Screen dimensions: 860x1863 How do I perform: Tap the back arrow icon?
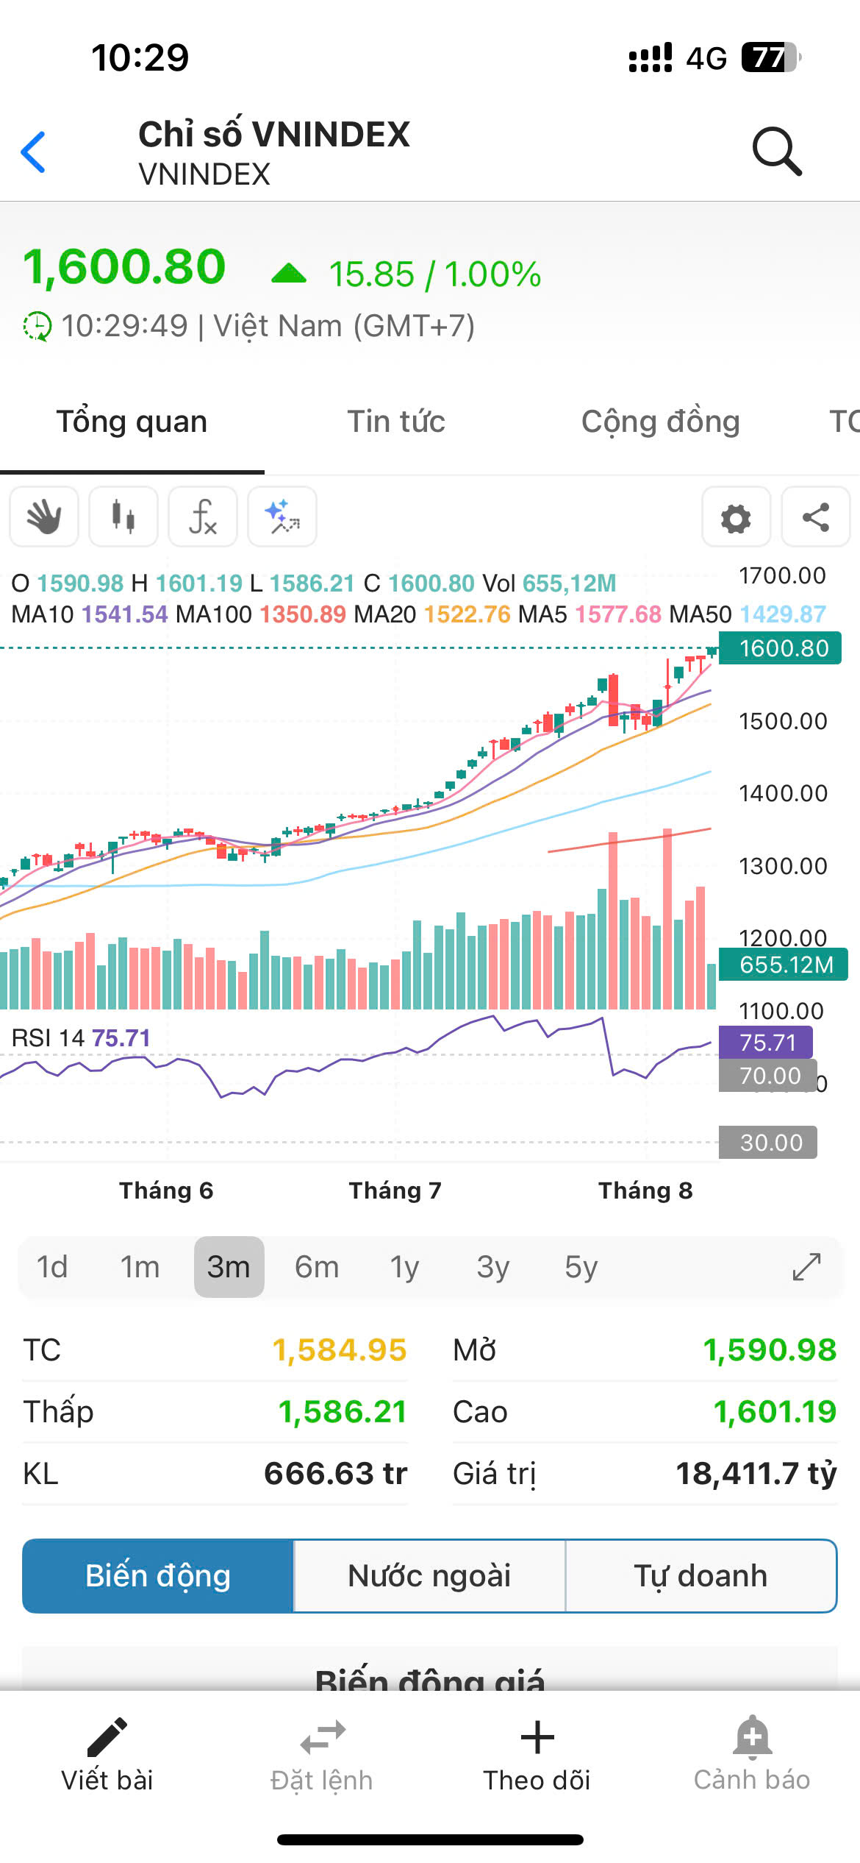click(x=34, y=152)
